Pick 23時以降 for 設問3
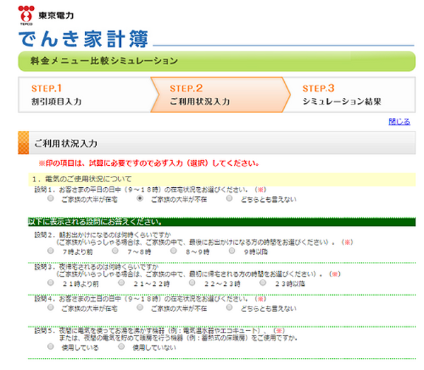424x370 pixels. (x=263, y=282)
